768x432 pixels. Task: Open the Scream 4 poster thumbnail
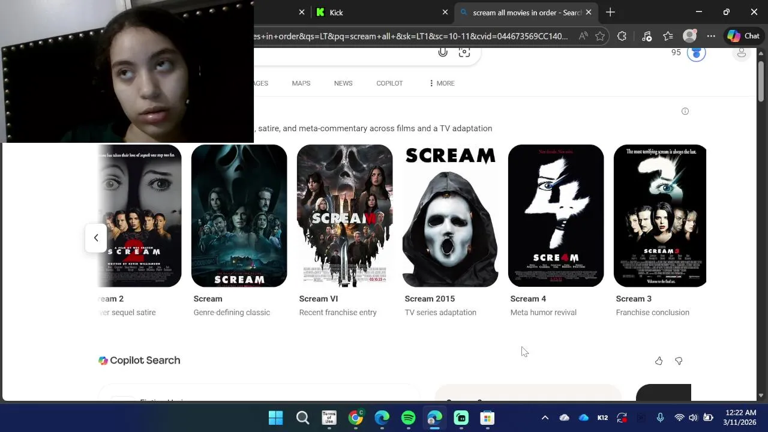click(x=556, y=215)
